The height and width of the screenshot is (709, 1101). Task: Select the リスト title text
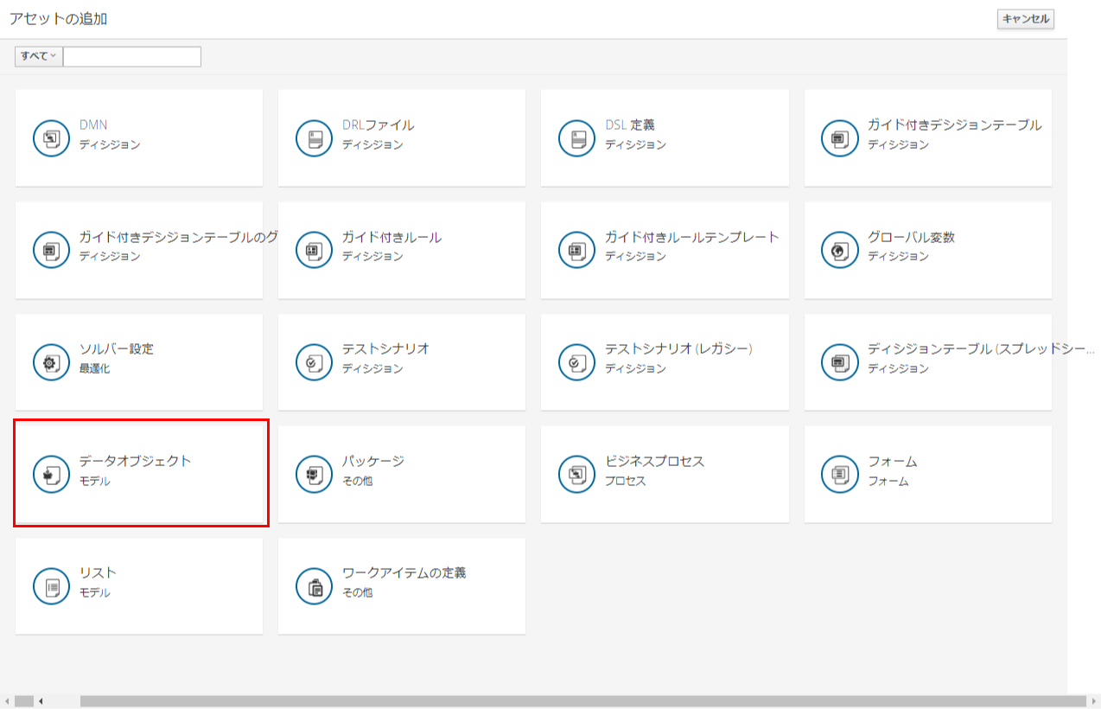click(x=98, y=573)
